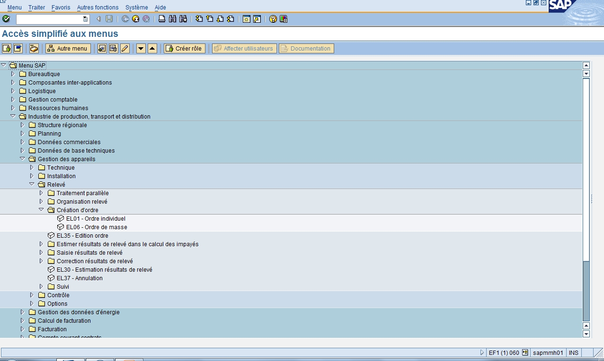Open Help via the question mark icon
The image size is (604, 361).
pyautogui.click(x=273, y=19)
